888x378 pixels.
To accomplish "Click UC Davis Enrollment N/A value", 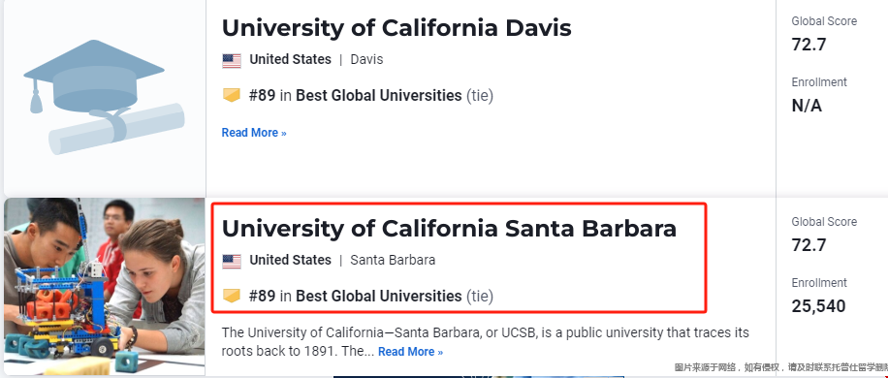I will (807, 106).
